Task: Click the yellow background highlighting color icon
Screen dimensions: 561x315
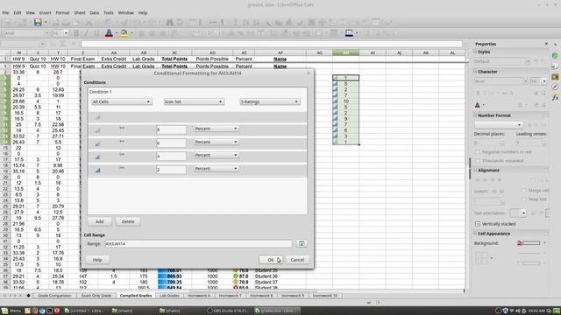Action: [x=124, y=33]
